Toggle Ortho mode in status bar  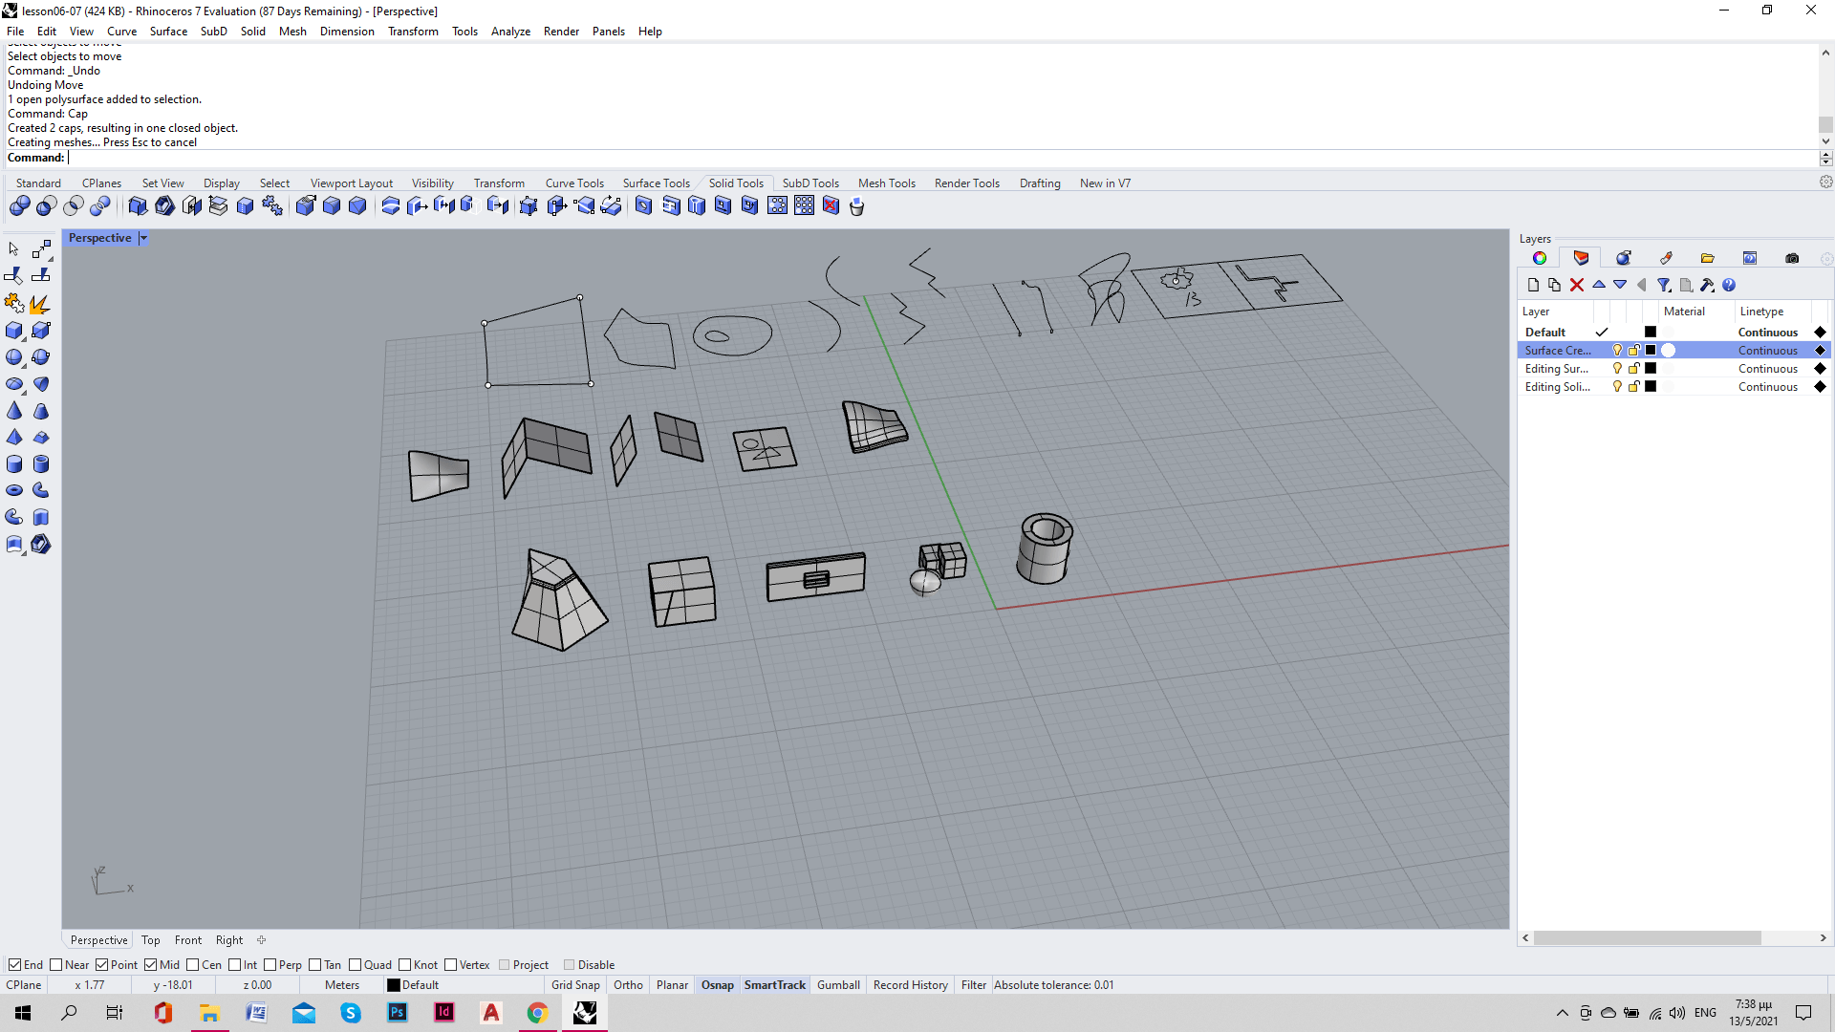coord(628,985)
